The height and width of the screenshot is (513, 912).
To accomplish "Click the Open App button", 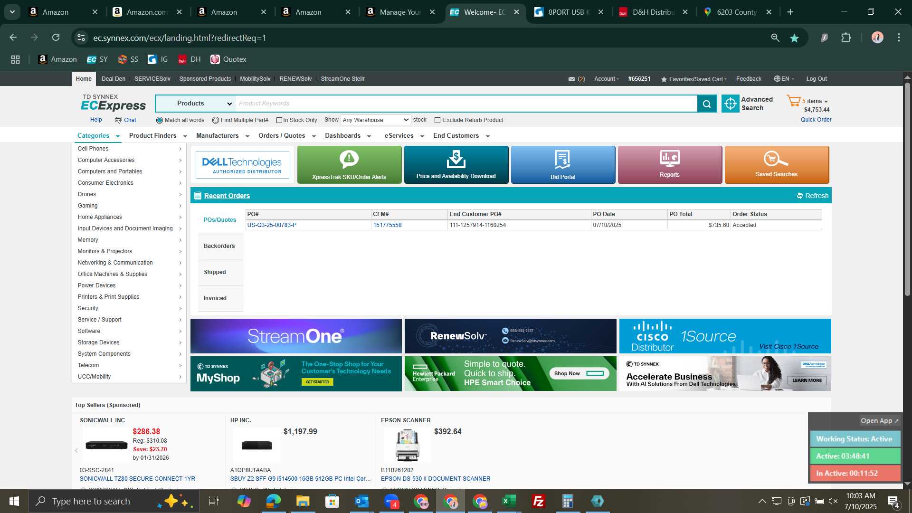I will [880, 421].
